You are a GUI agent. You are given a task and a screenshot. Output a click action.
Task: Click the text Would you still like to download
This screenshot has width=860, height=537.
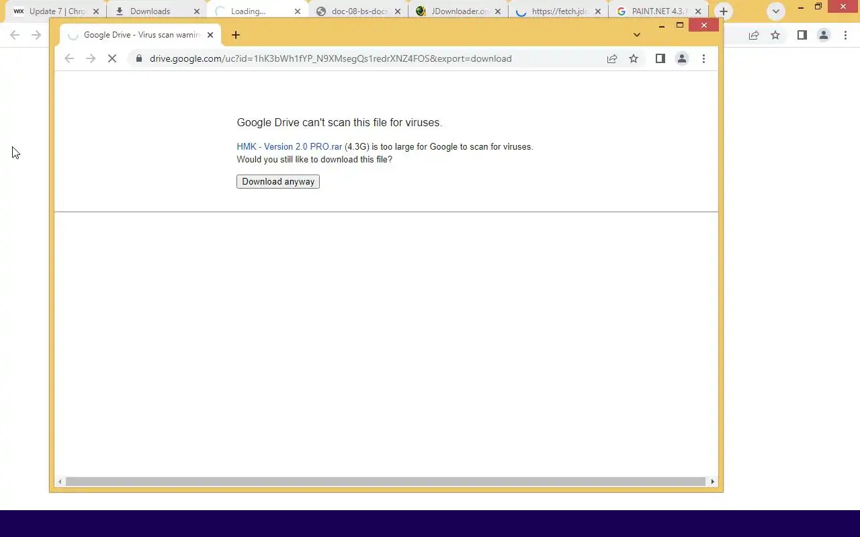[314, 160]
